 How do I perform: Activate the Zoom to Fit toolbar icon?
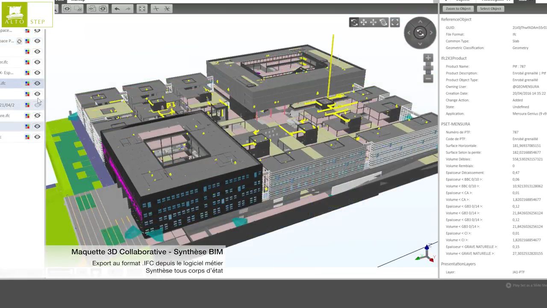pos(142,9)
